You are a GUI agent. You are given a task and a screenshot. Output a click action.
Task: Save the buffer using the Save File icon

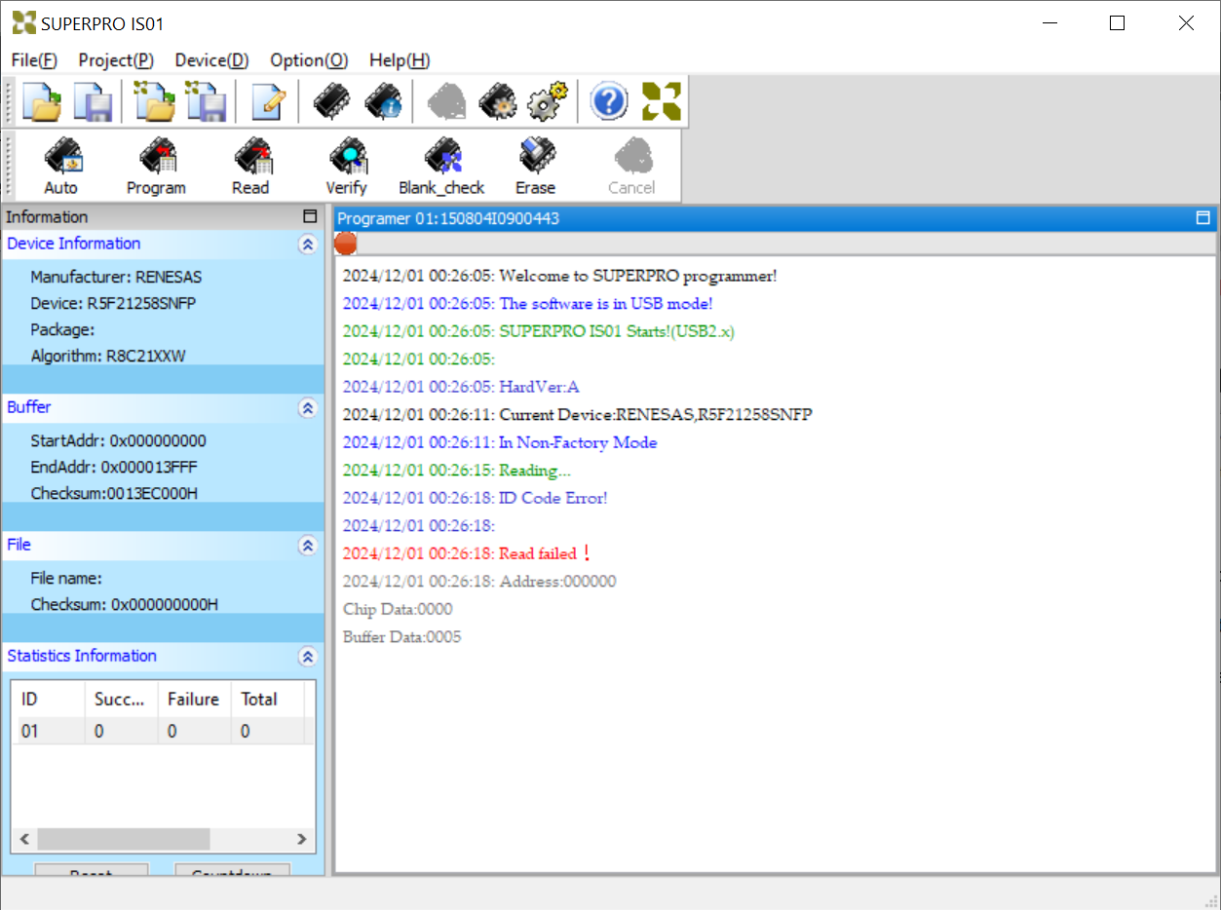click(94, 101)
